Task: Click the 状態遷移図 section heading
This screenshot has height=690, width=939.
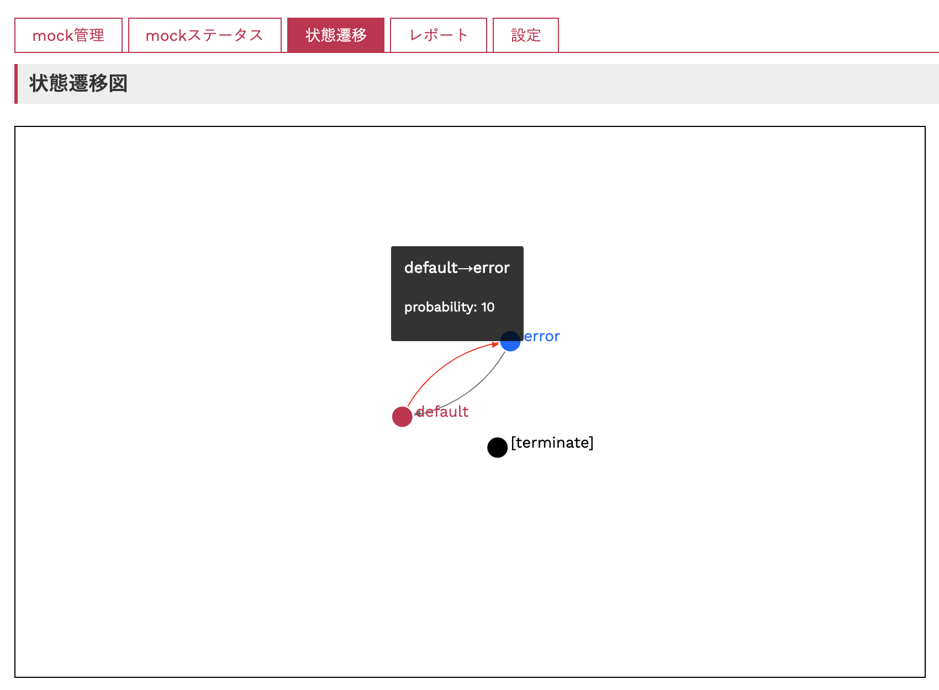Action: coord(78,83)
